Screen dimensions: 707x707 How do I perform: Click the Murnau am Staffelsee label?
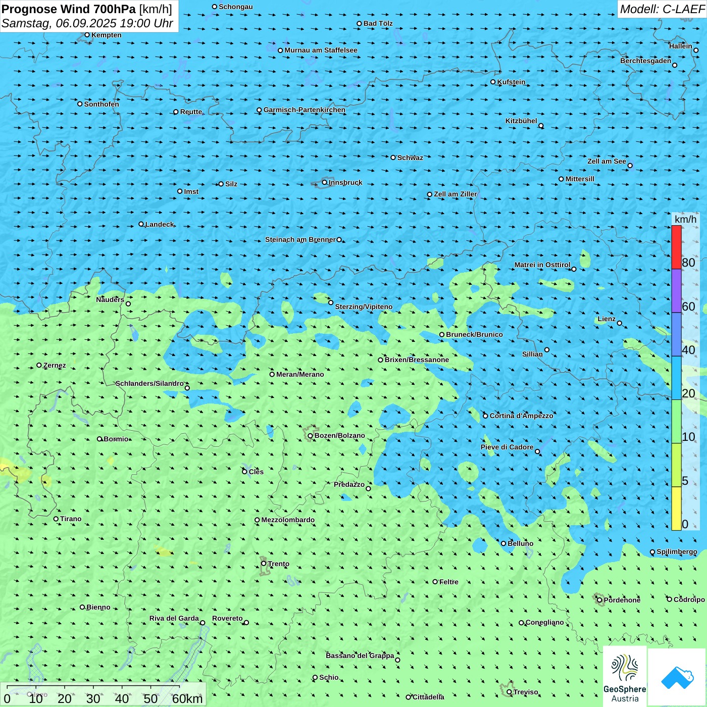pos(321,50)
